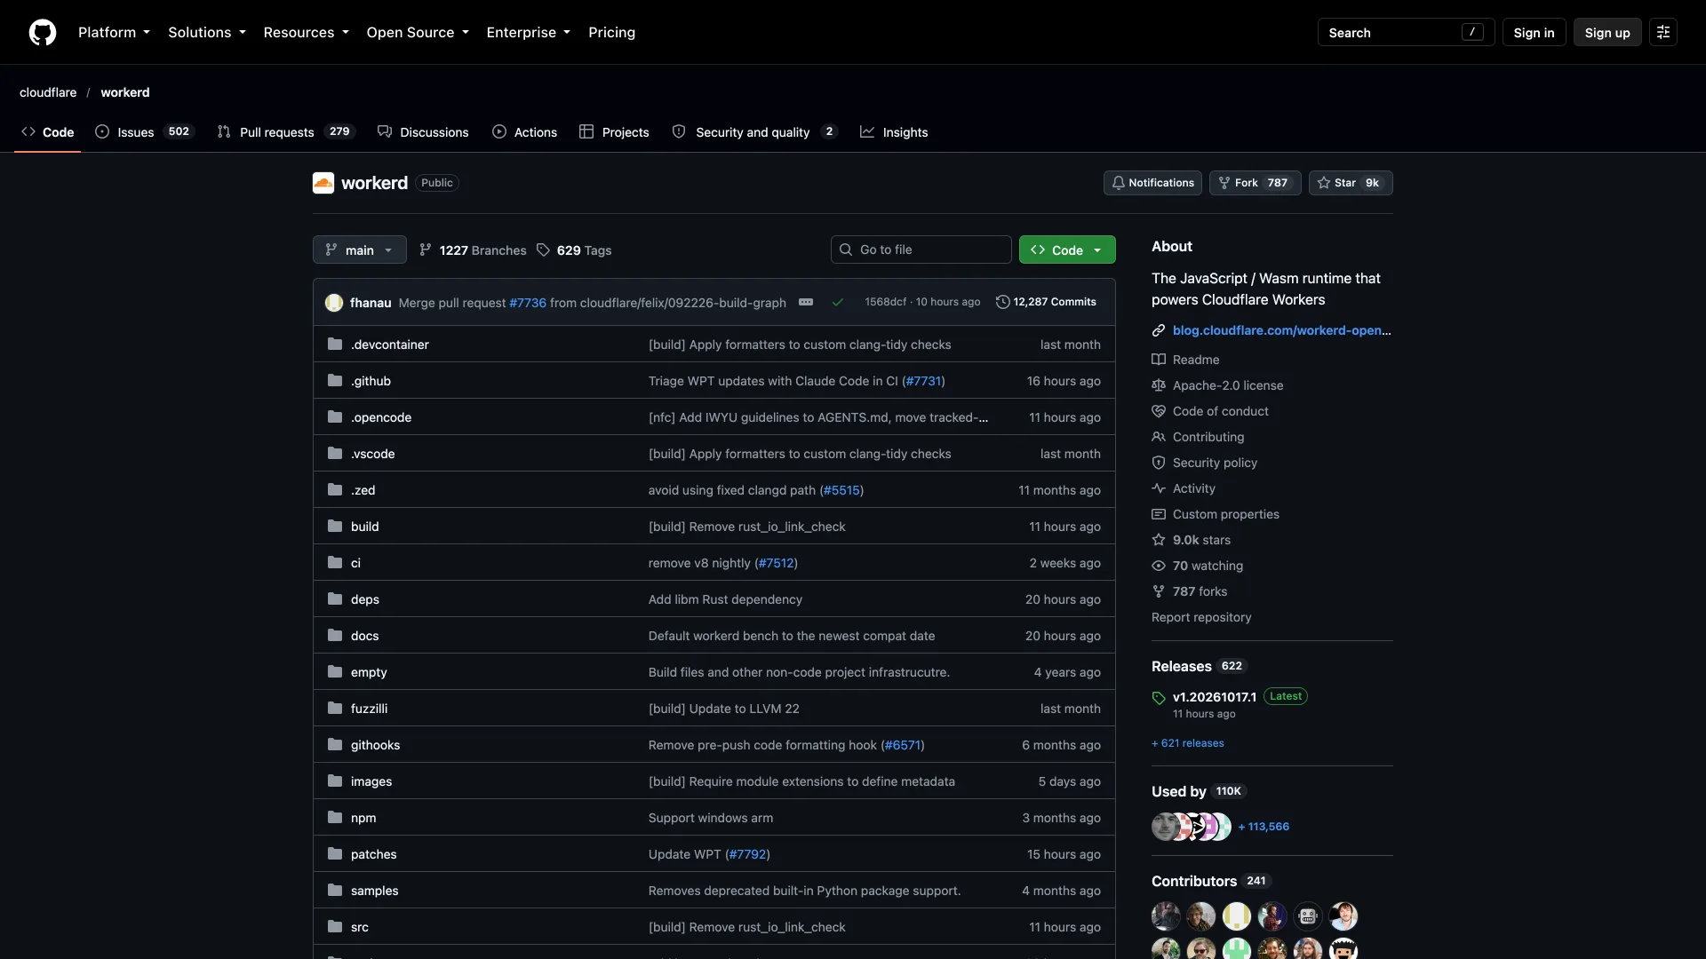Focus the header Search box
1706x959 pixels.
coord(1406,33)
